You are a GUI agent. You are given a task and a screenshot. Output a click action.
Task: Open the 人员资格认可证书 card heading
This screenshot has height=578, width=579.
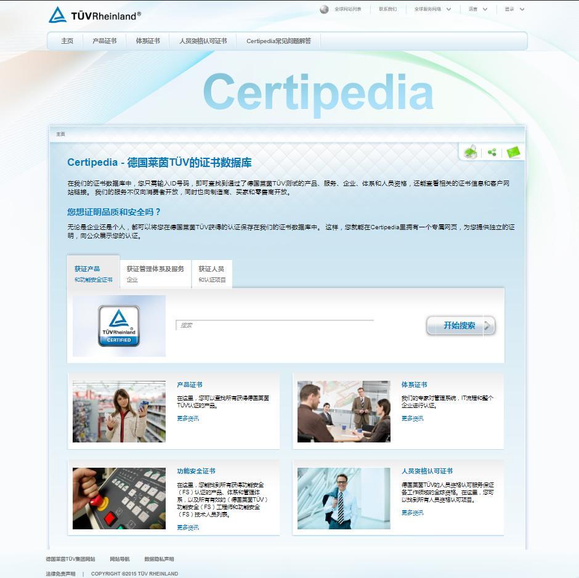click(427, 471)
